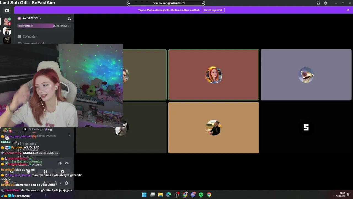Toggle camera in the voice panel
The height and width of the screenshot is (199, 353).
coord(12,172)
